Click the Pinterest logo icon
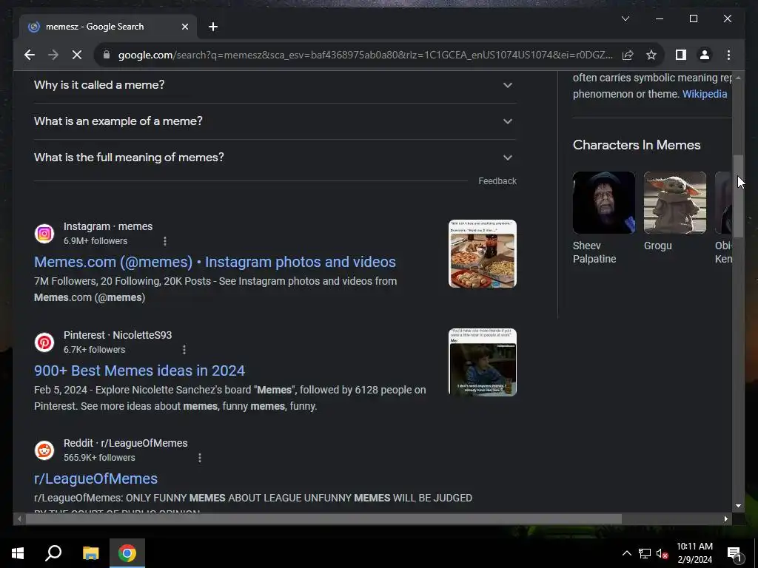This screenshot has height=568, width=758. pos(44,342)
